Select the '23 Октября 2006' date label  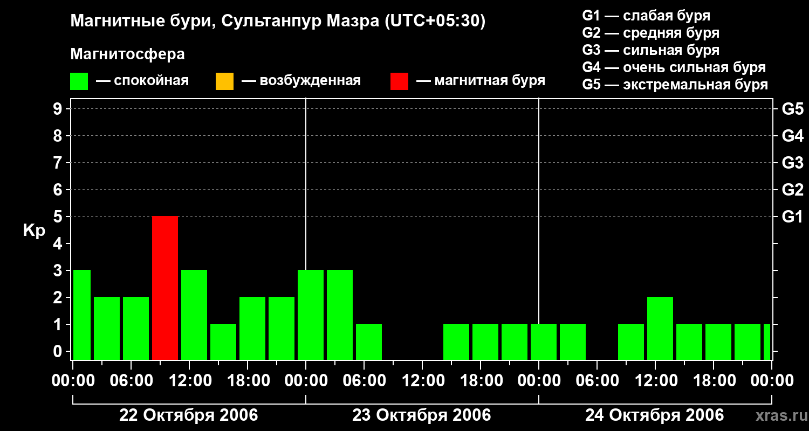click(421, 415)
